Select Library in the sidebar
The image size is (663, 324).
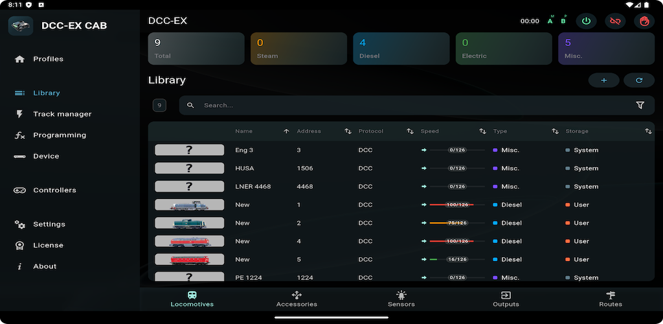click(37, 93)
